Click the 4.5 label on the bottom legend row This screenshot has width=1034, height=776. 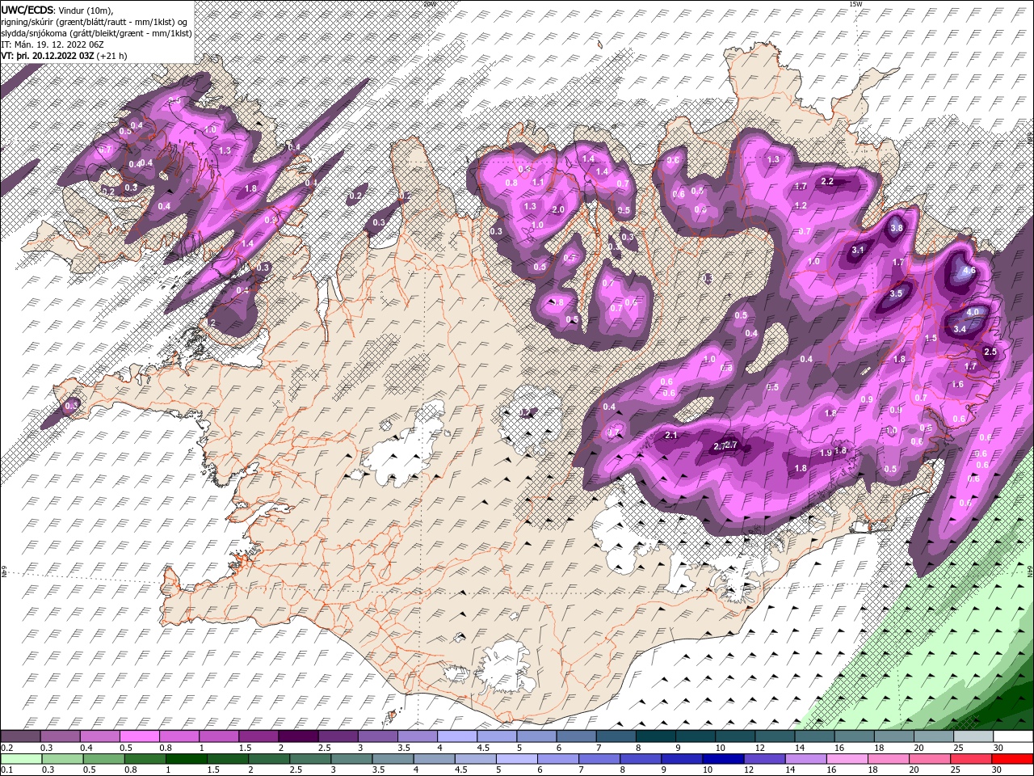461,770
